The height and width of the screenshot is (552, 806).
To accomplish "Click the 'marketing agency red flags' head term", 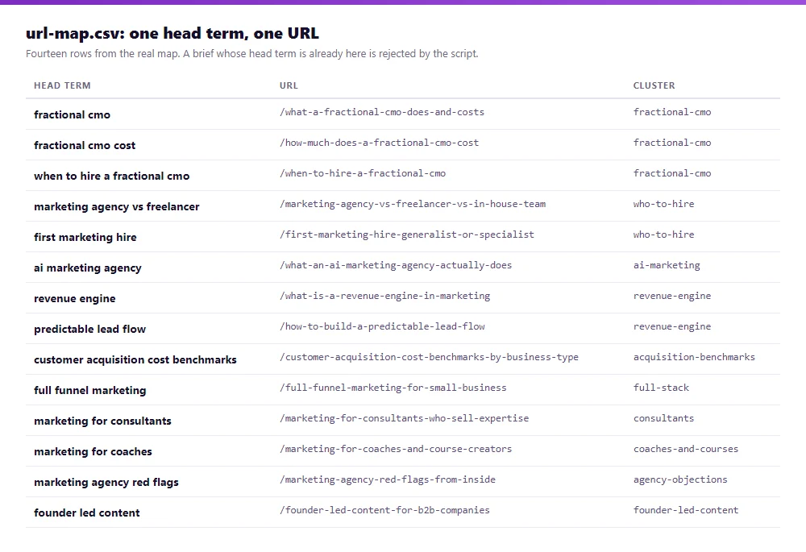I will (x=106, y=482).
